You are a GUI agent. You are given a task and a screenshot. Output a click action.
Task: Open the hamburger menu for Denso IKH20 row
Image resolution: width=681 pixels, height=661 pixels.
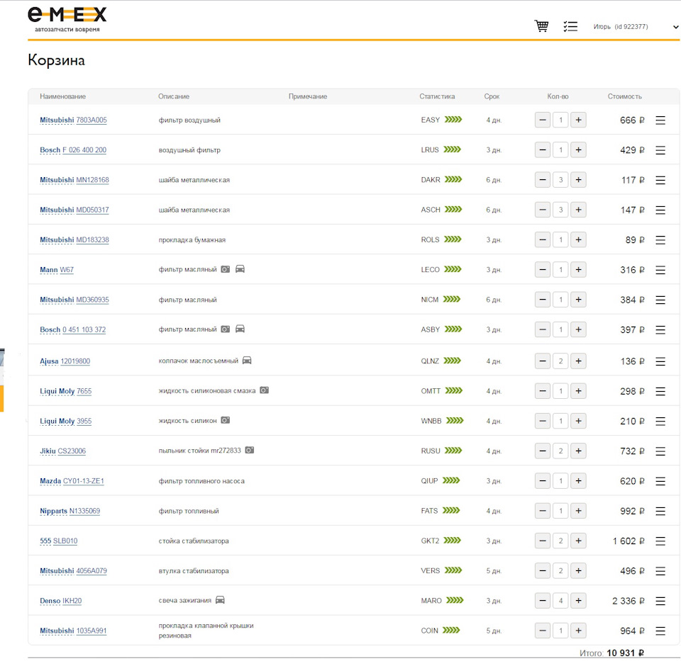[x=660, y=601]
